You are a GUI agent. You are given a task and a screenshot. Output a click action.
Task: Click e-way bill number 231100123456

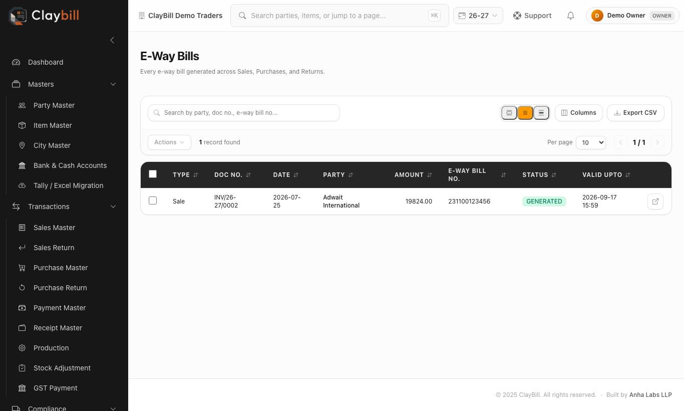[469, 201]
